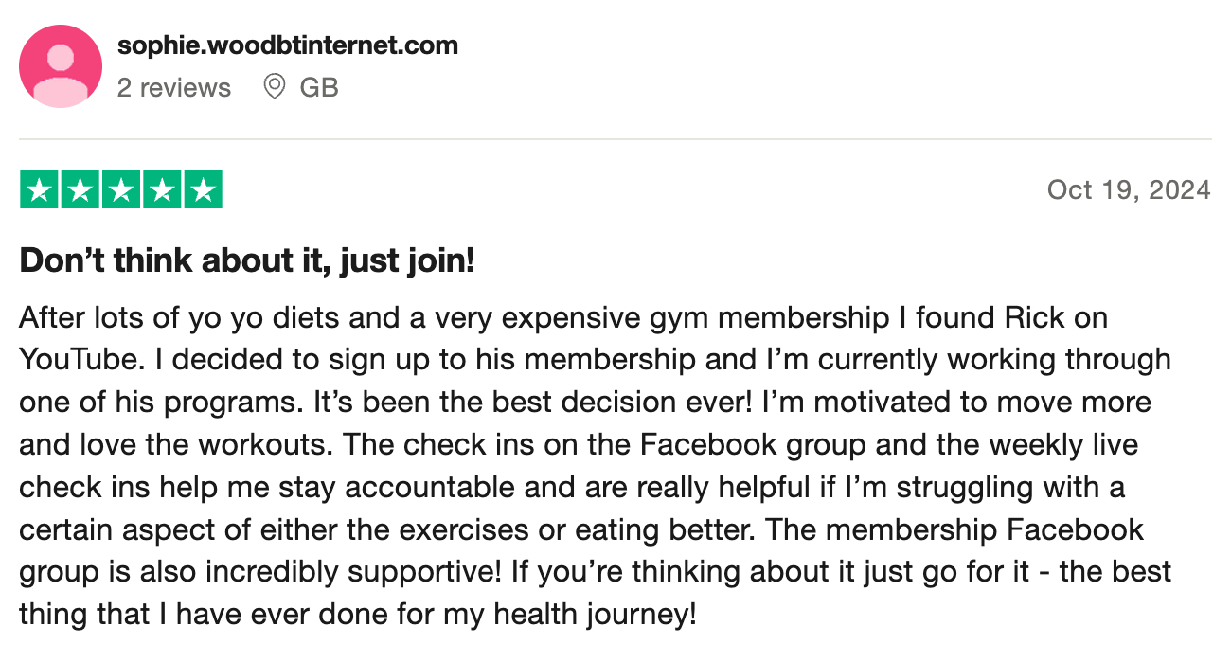Click the location pin icon
The image size is (1231, 663).
pos(275,87)
